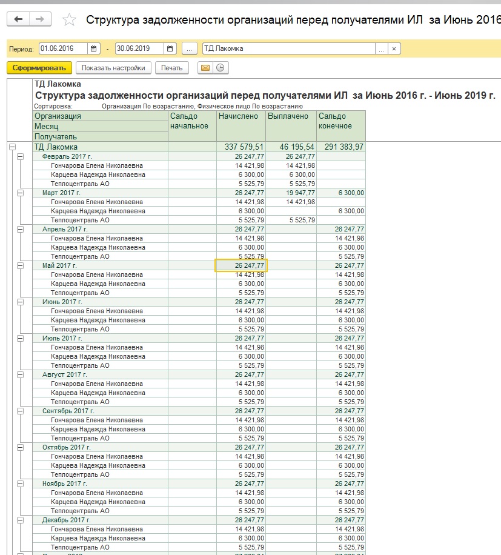Select closing balance total 291 383,97
This screenshot has height=555, width=501.
pos(341,147)
